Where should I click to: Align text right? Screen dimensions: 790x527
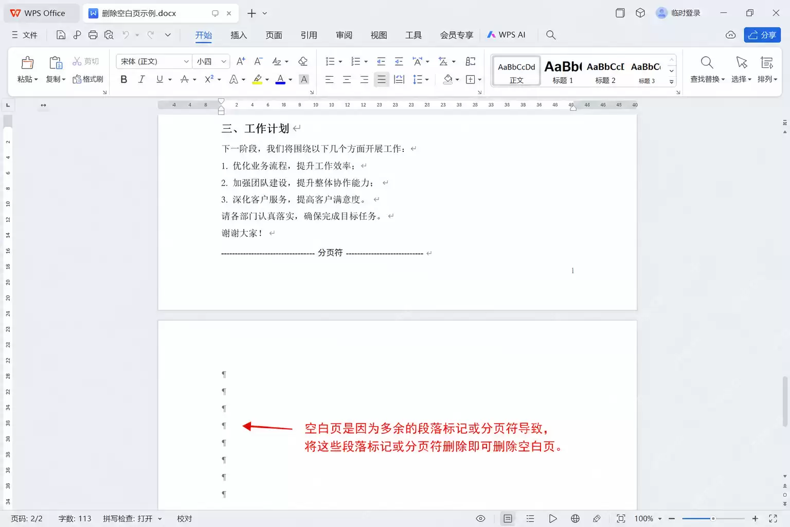coord(364,79)
